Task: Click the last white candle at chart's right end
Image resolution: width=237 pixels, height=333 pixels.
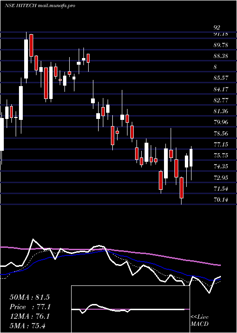Action: (191, 157)
